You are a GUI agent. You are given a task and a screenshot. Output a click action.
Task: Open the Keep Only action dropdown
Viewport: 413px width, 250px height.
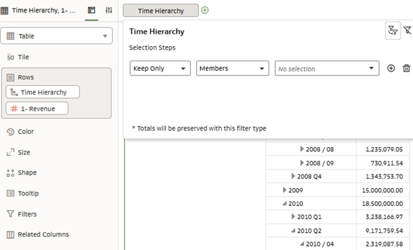click(x=160, y=69)
